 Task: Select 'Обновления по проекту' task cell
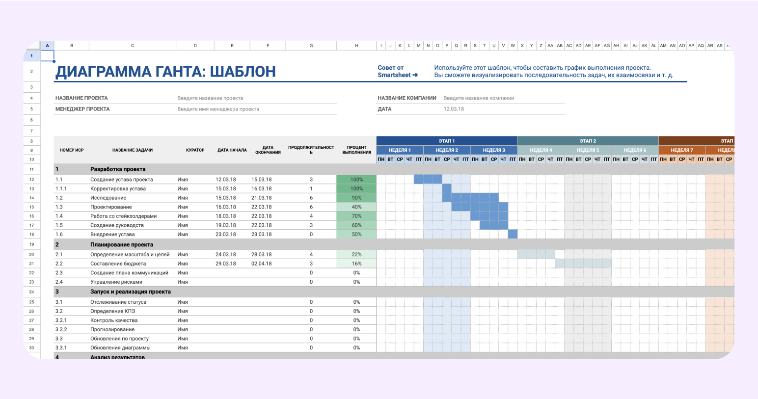coord(133,339)
